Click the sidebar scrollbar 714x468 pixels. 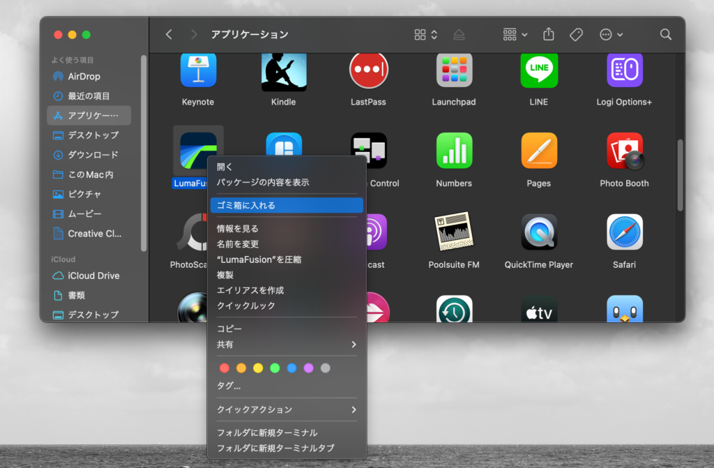144,153
